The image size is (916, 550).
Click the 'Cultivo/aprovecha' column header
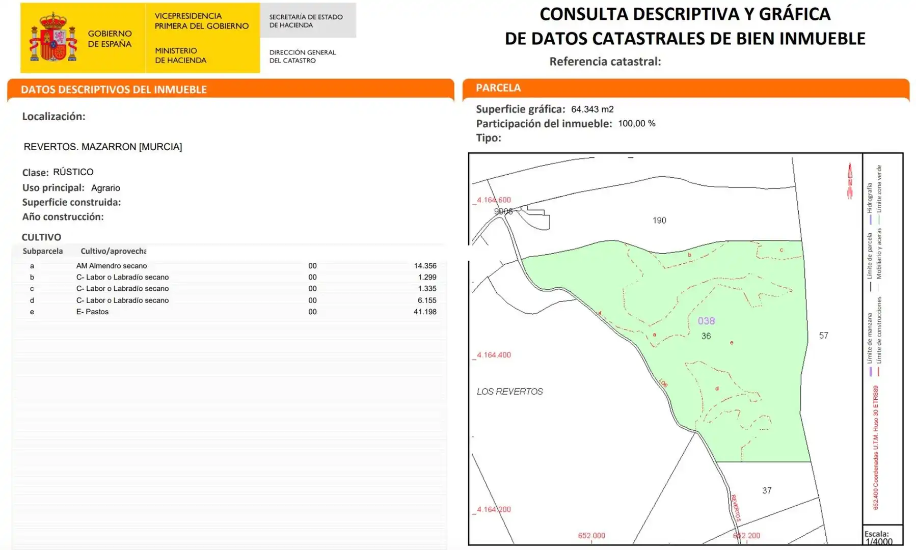tap(113, 251)
